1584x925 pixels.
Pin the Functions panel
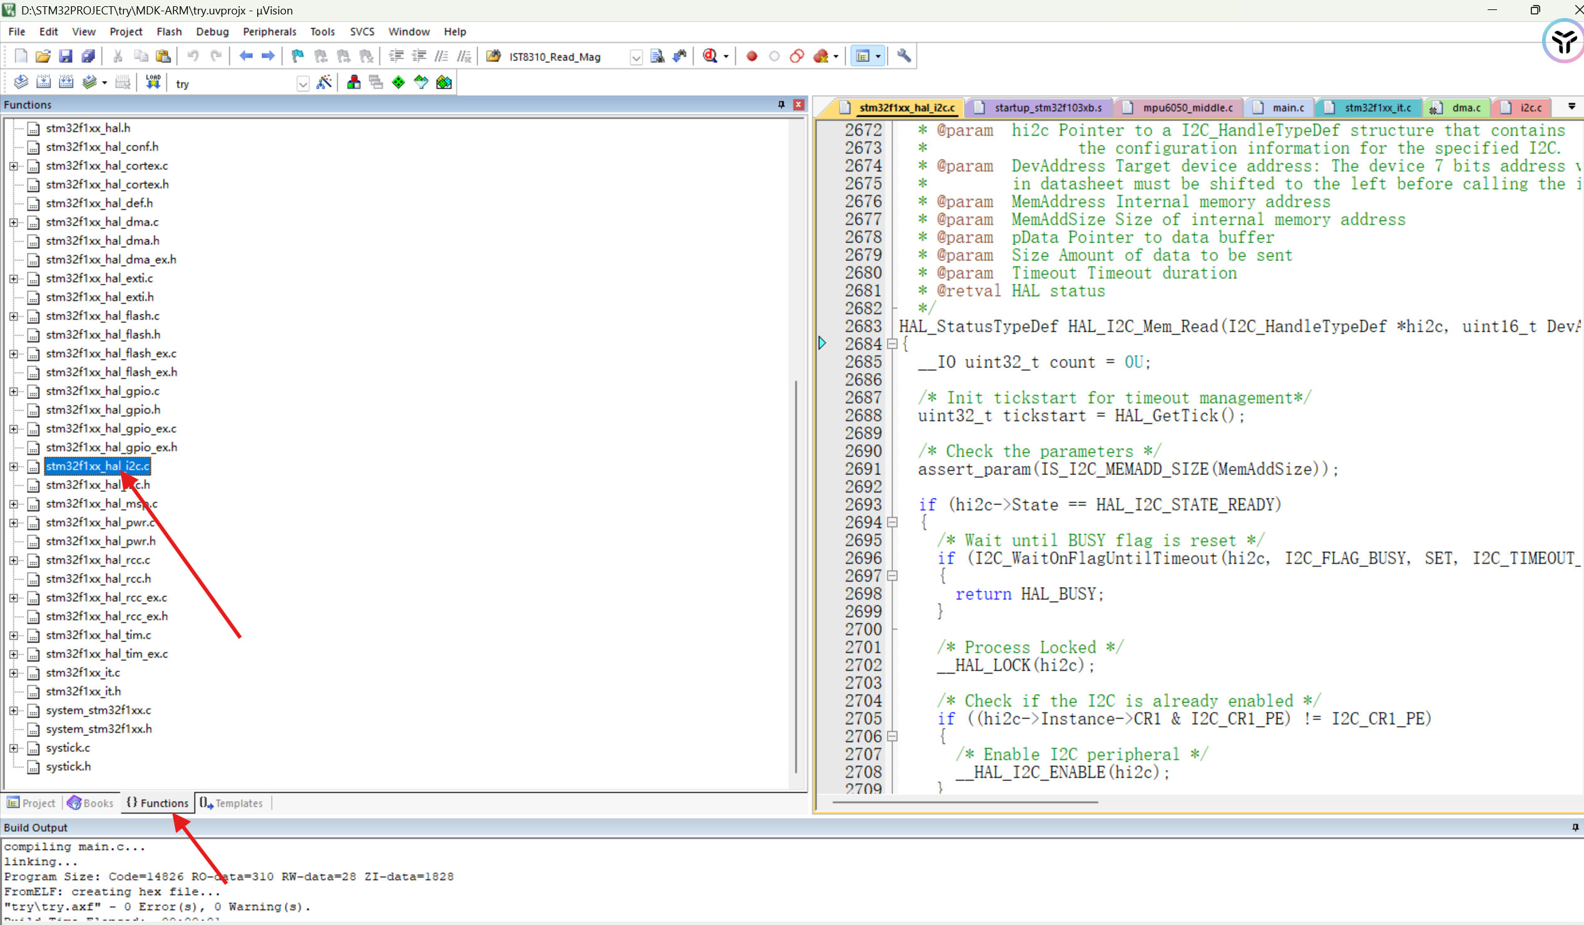coord(781,105)
